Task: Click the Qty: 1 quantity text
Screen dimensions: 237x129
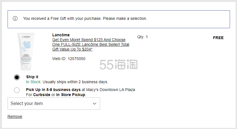Action: (x=142, y=37)
